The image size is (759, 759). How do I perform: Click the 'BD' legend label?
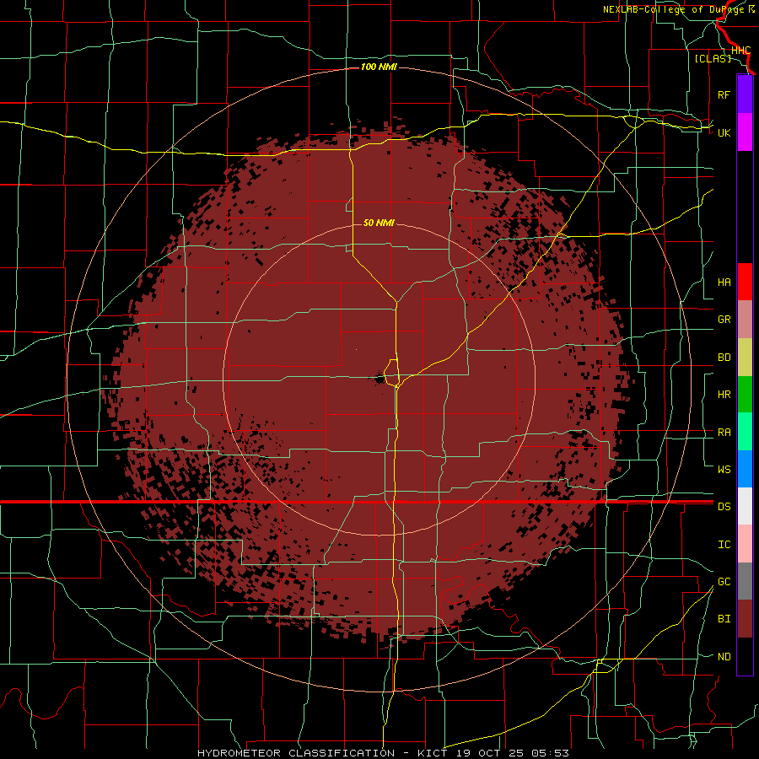pyautogui.click(x=724, y=358)
